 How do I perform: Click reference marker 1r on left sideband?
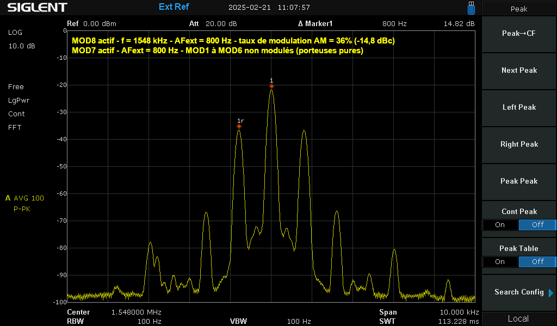[x=239, y=126]
